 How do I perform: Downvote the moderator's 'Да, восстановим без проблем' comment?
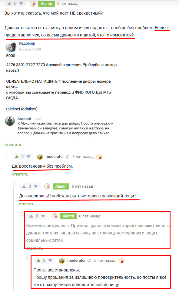[x=28, y=157]
